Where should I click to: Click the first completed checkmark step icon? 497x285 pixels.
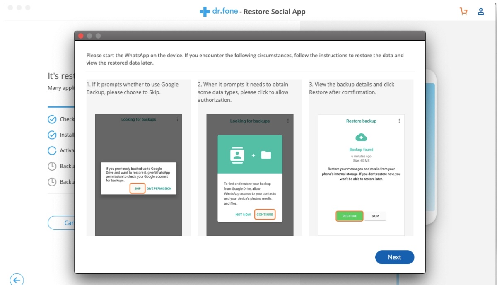(52, 119)
